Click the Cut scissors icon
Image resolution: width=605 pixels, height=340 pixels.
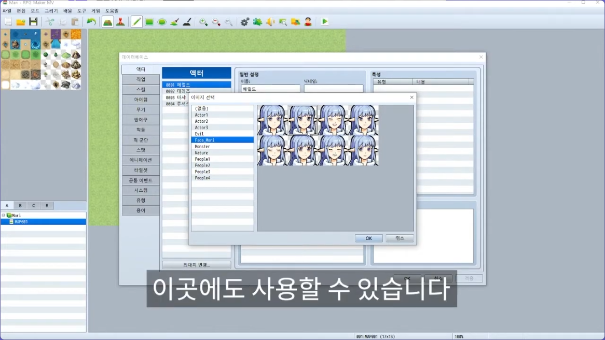[x=50, y=22]
